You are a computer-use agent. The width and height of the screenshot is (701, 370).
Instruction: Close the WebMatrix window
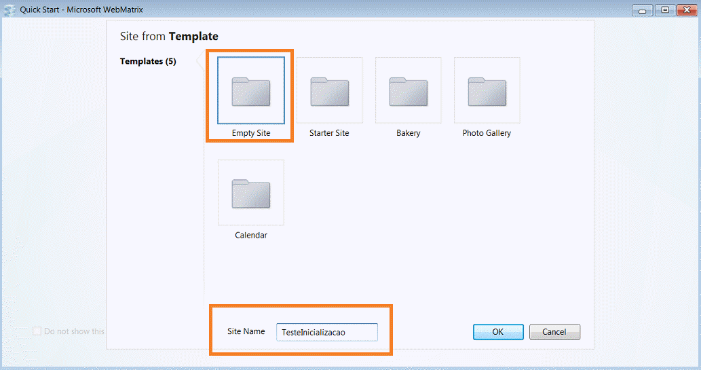pyautogui.click(x=687, y=10)
